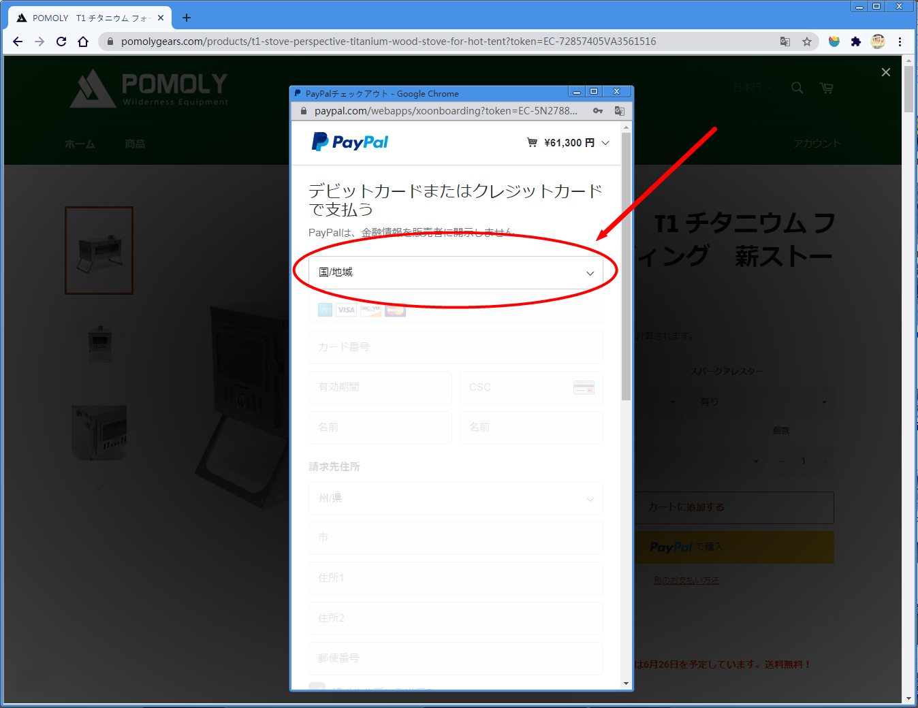Open the 国/地域 country dropdown

[456, 272]
